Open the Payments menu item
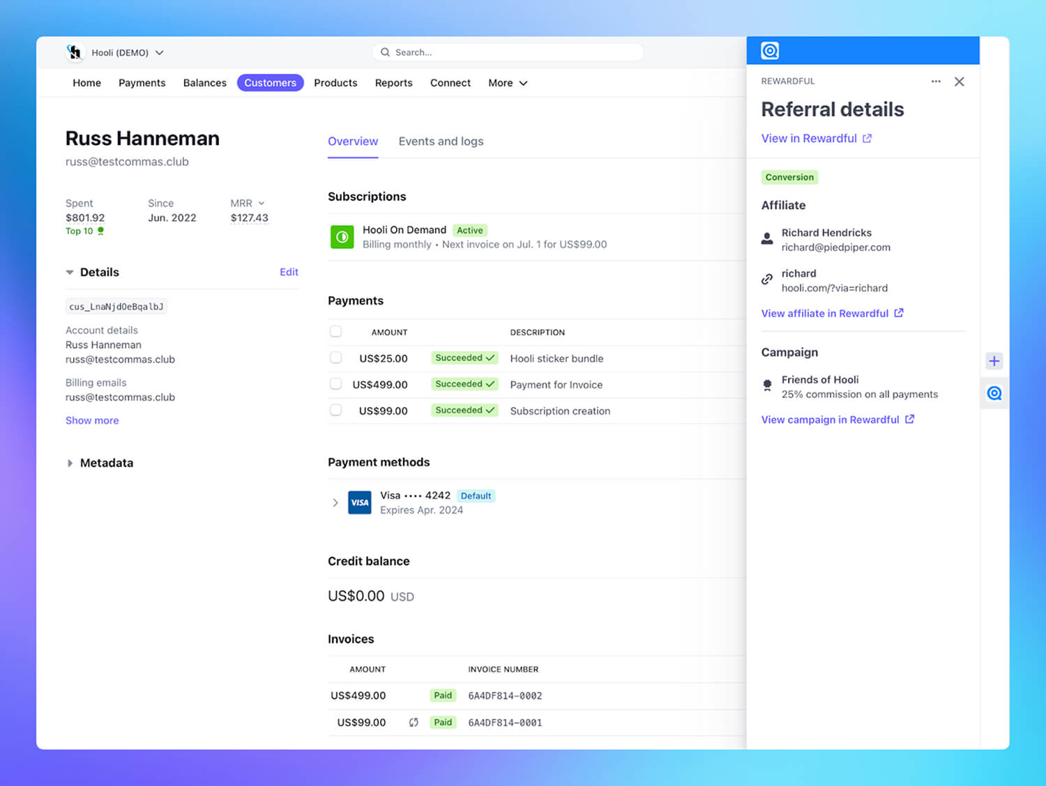This screenshot has width=1046, height=786. click(142, 83)
